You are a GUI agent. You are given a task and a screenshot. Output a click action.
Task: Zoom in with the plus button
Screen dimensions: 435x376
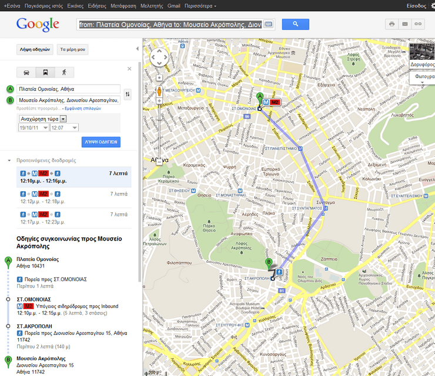[x=159, y=101]
